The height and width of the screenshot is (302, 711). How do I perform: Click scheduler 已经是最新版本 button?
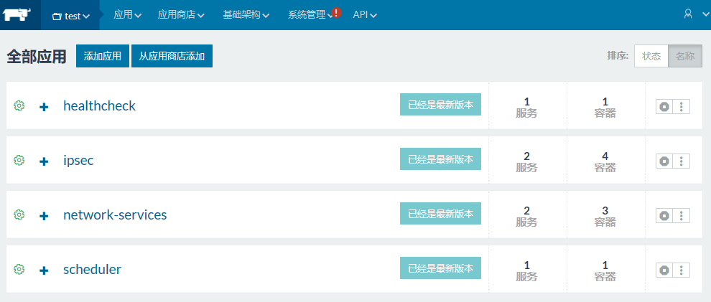[440, 268]
